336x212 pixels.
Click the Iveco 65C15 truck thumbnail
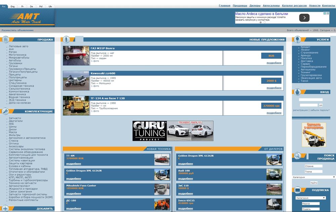click(x=274, y=204)
